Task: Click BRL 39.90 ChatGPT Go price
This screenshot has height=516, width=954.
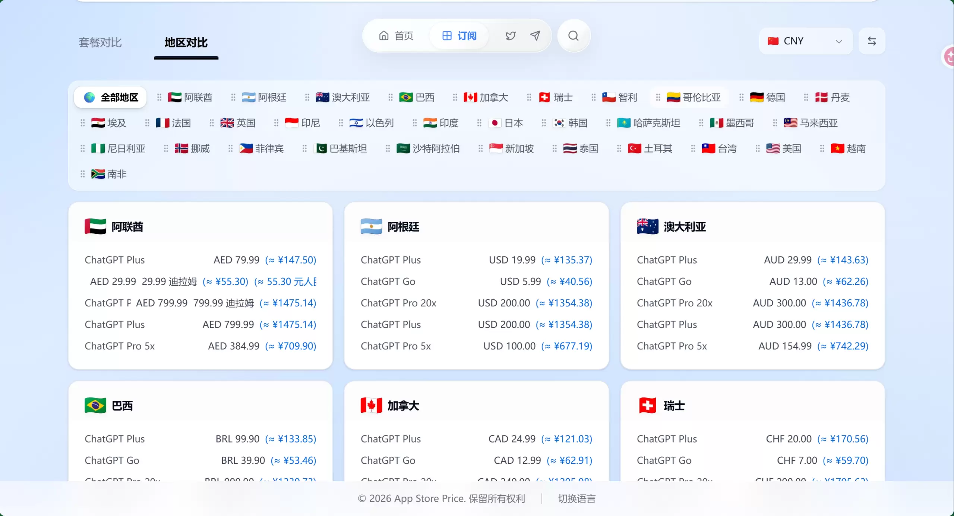Action: pyautogui.click(x=243, y=460)
